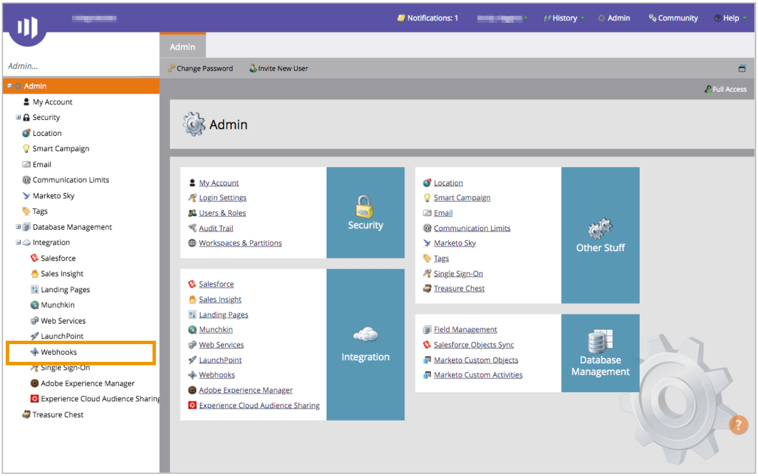Click the collapse panel icon in toolbar
The width and height of the screenshot is (758, 476).
click(742, 68)
